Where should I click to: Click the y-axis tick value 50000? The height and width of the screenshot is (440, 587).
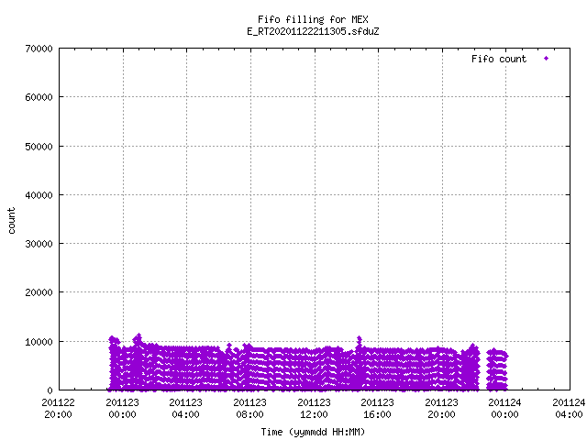[x=39, y=147]
